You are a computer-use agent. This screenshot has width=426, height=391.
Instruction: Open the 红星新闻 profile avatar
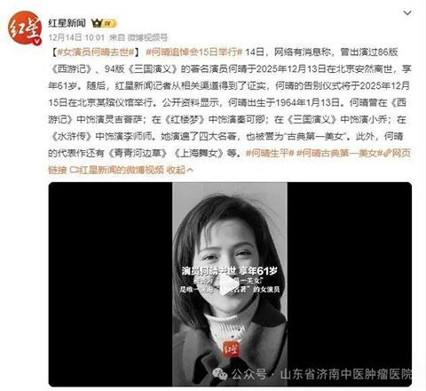pos(25,28)
